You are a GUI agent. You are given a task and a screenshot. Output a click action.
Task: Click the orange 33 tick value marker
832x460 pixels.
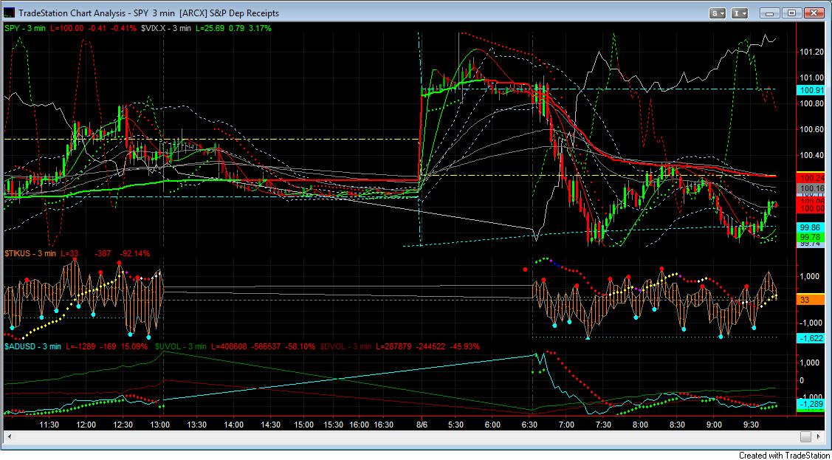tap(810, 300)
